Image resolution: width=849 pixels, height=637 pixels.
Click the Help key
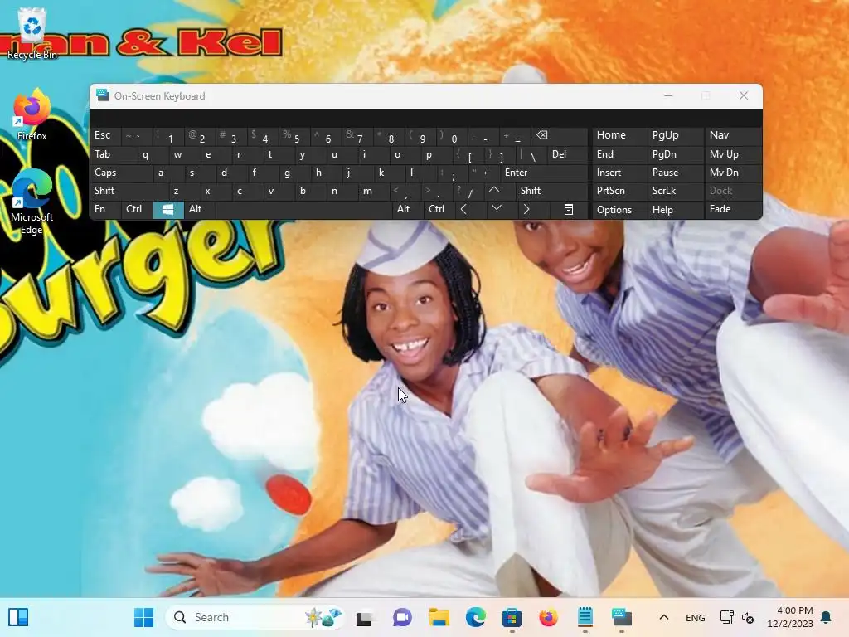(x=675, y=210)
